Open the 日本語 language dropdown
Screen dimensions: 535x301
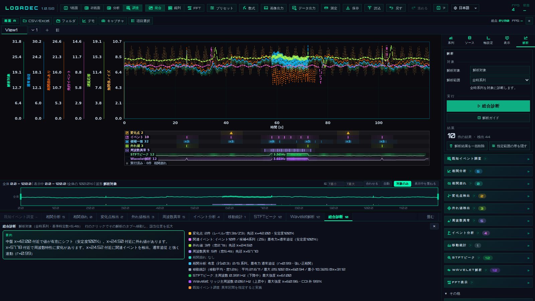(x=465, y=8)
